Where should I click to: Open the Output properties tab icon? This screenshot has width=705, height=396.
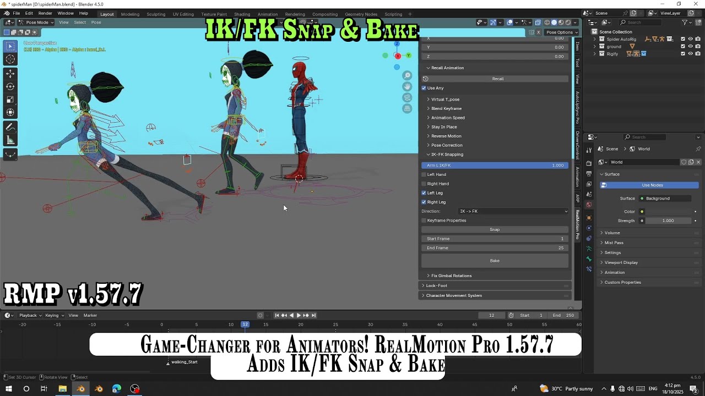click(x=589, y=174)
